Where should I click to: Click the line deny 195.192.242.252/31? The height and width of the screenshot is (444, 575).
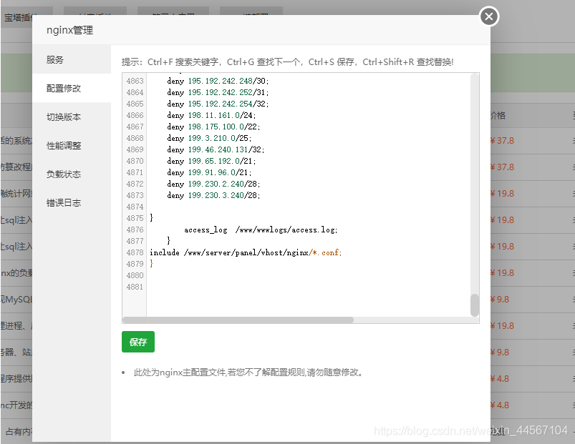(218, 92)
